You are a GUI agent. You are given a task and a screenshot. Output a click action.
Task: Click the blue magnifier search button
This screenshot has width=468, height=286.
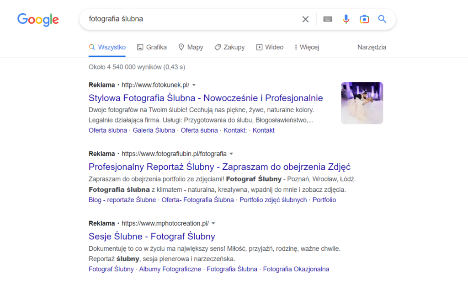coord(382,19)
